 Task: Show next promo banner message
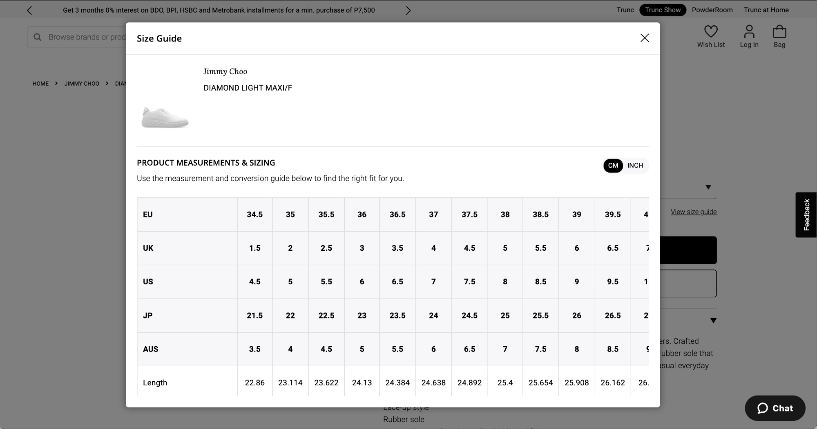[x=408, y=10]
